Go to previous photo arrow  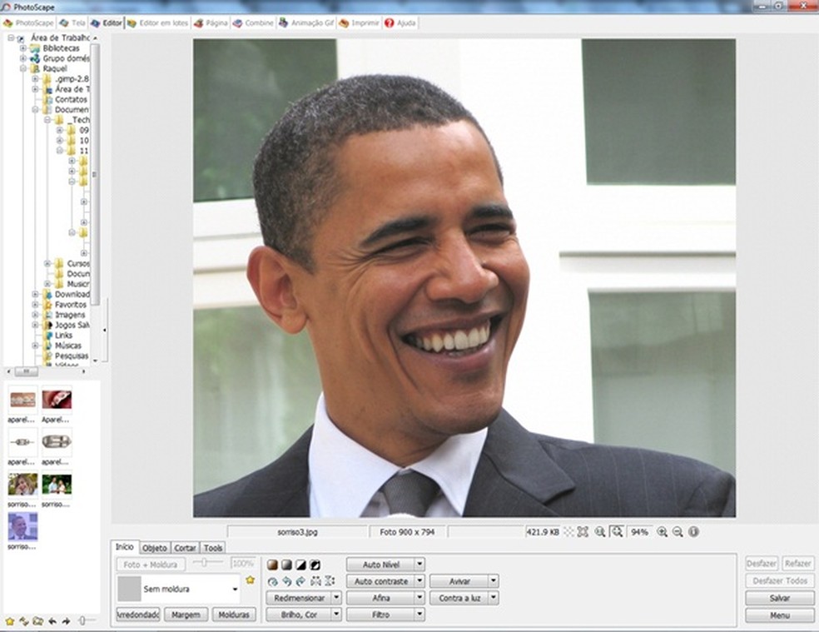pyautogui.click(x=52, y=621)
